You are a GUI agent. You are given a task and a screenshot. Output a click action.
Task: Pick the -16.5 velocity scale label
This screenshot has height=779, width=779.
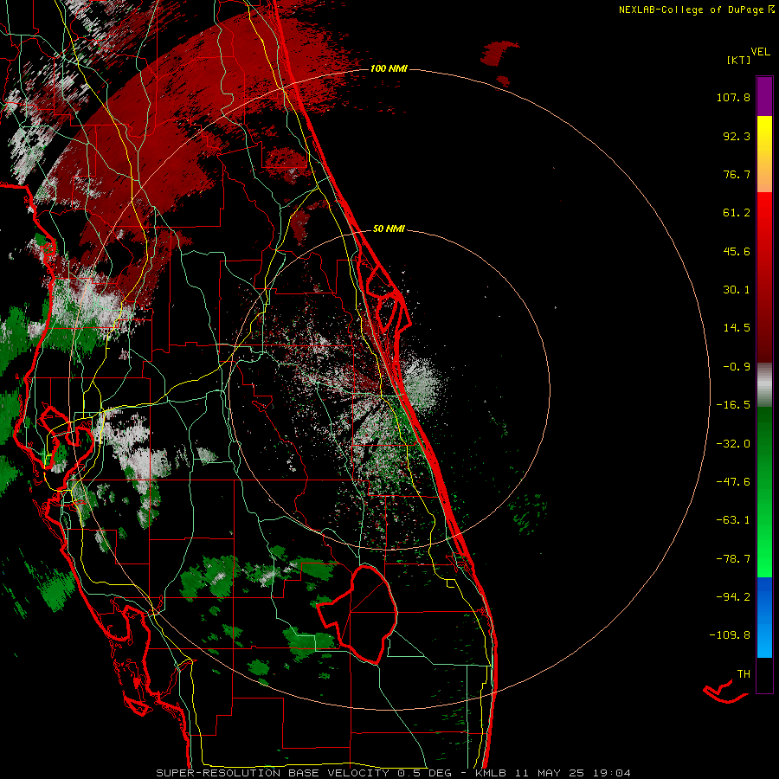click(x=733, y=405)
